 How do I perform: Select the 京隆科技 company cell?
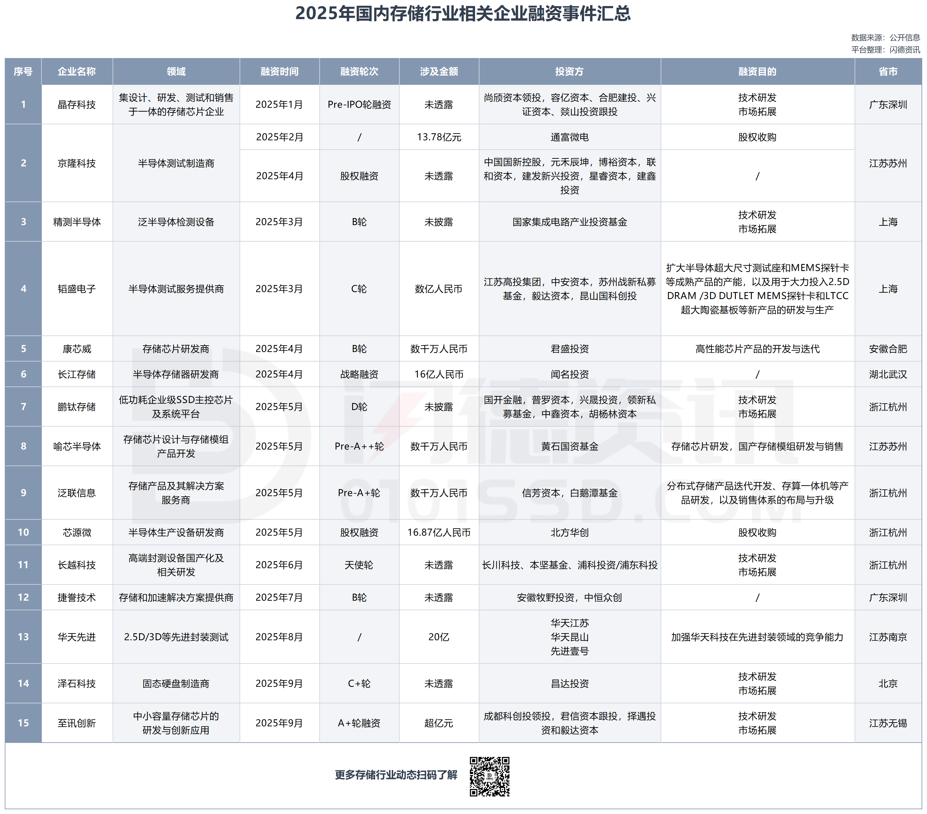[77, 163]
